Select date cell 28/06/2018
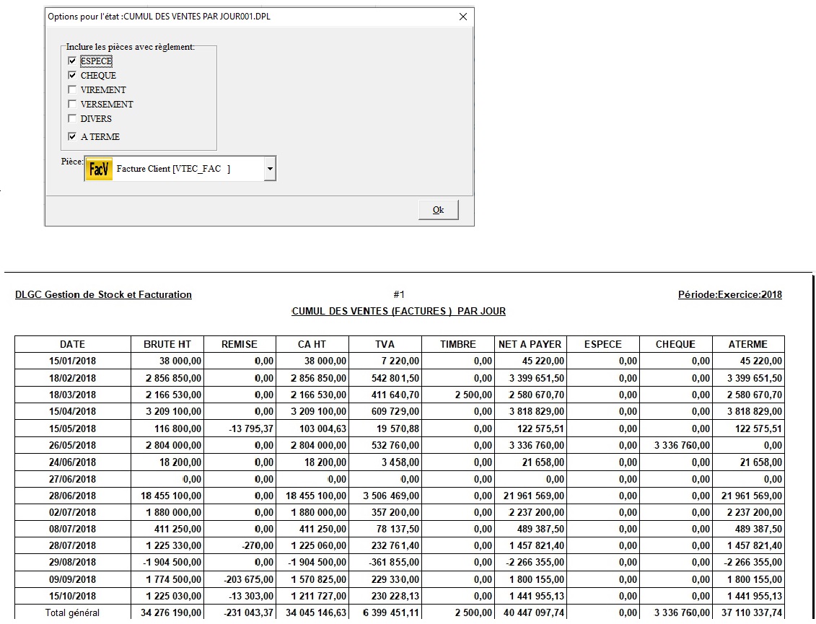 [x=72, y=496]
